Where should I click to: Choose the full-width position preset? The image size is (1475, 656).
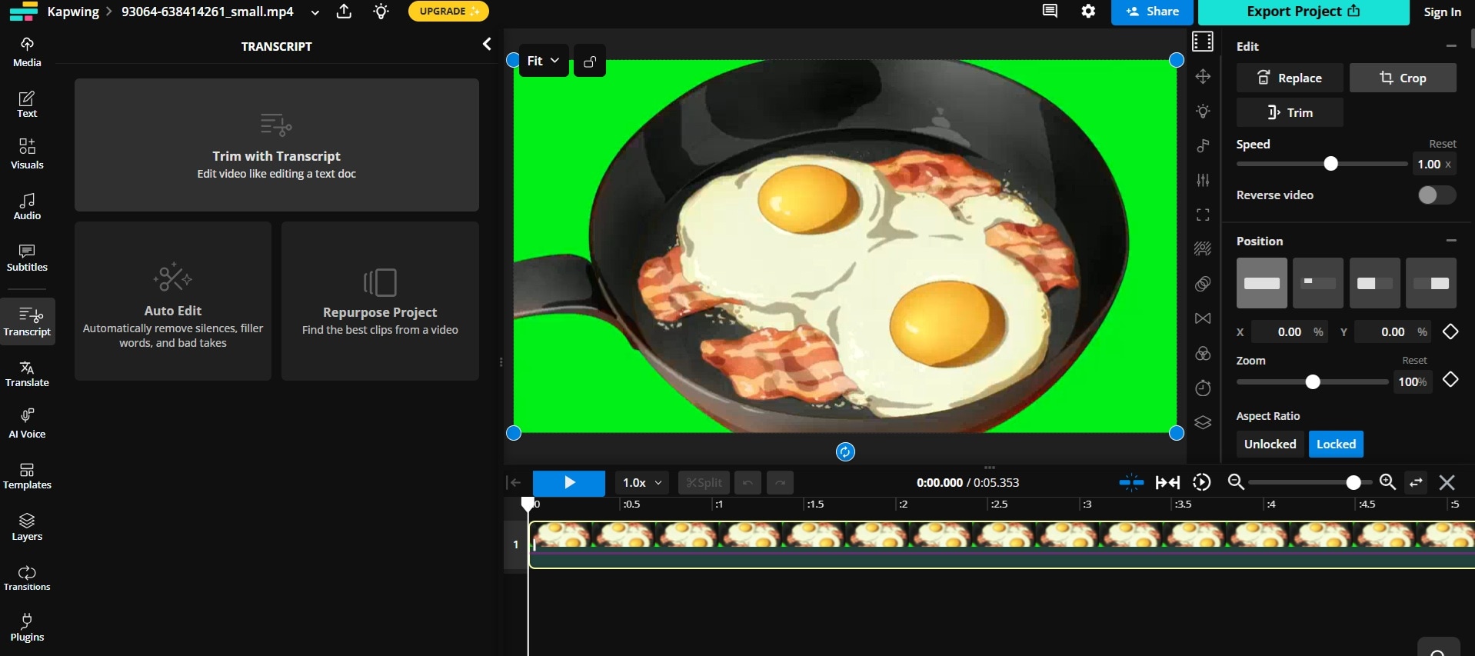tap(1261, 283)
